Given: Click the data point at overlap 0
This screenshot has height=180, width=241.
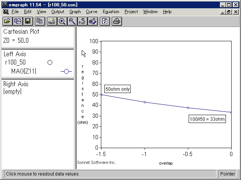Looking at the screenshot, I should [231, 112].
